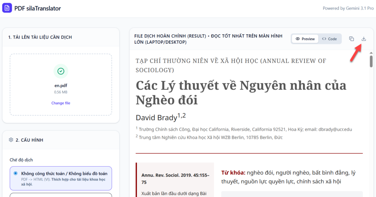Click the Từ khóa keywords label

coord(233,172)
